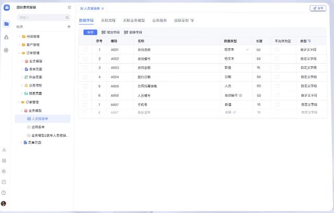Click the 删除字段 delete-field icon
The image size is (334, 213).
(x=126, y=32)
